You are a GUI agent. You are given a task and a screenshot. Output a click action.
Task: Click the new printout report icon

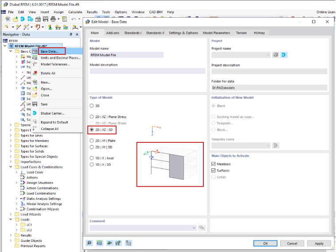coord(64,19)
